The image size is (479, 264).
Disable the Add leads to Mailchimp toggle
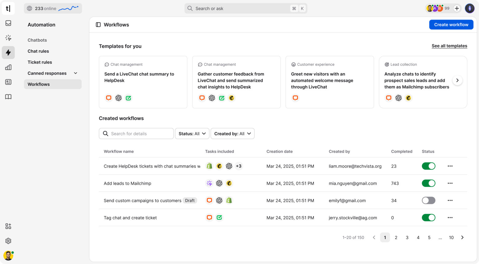(x=429, y=183)
